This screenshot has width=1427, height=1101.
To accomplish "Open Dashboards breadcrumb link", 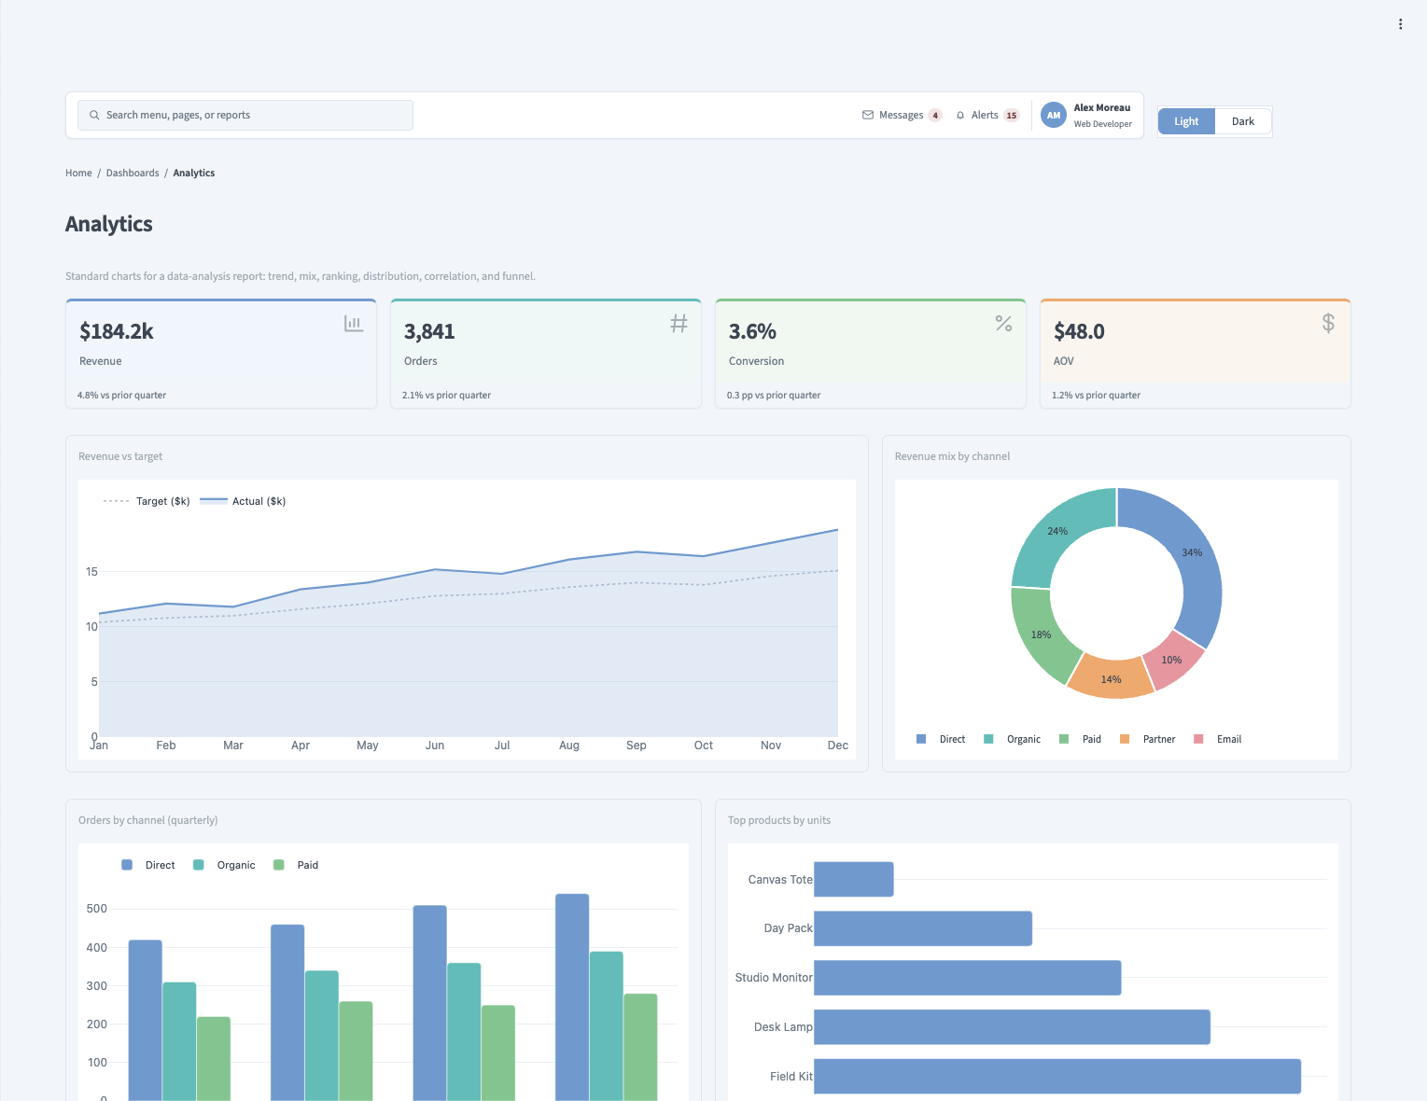I will (133, 174).
